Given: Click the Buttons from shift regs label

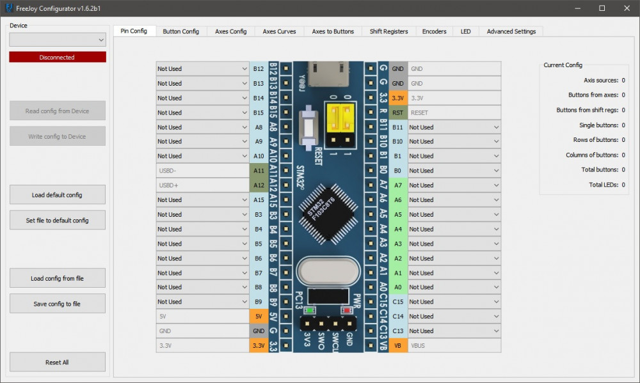Looking at the screenshot, I should click(x=588, y=110).
